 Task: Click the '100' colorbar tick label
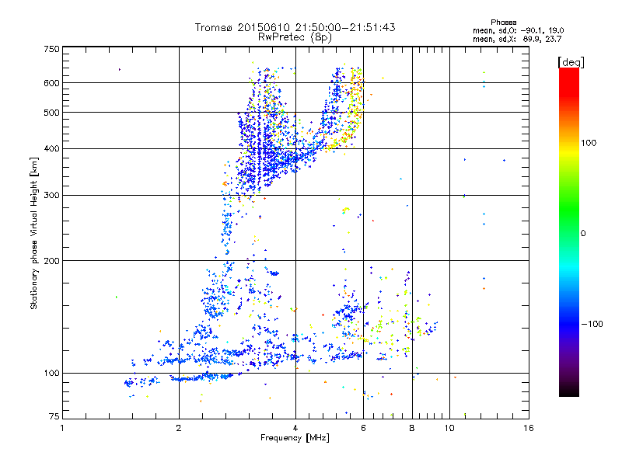pos(589,143)
